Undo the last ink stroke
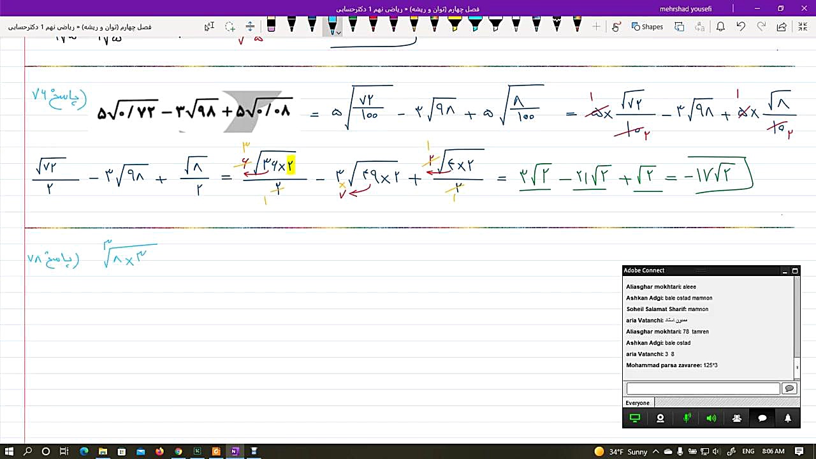The width and height of the screenshot is (816, 459). point(741,27)
